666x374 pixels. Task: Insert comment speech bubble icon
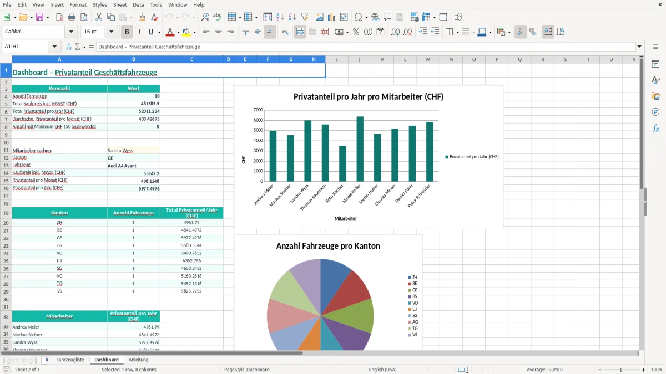pyautogui.click(x=387, y=17)
